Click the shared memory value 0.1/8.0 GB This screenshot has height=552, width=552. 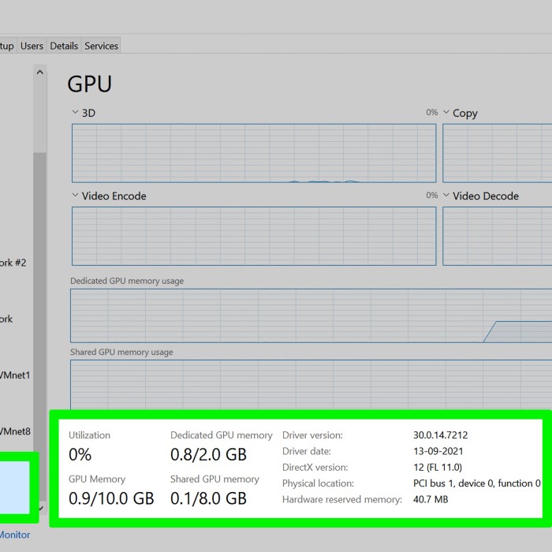coord(208,498)
